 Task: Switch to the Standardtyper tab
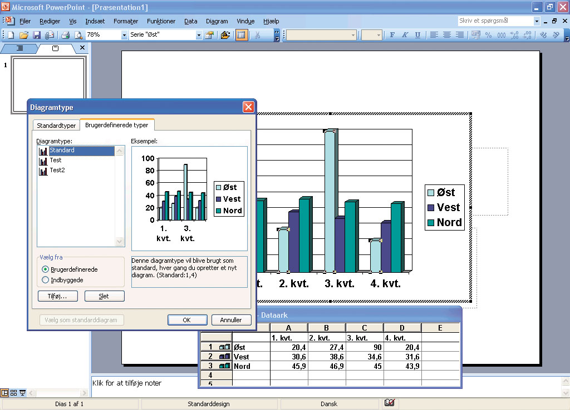(x=56, y=126)
